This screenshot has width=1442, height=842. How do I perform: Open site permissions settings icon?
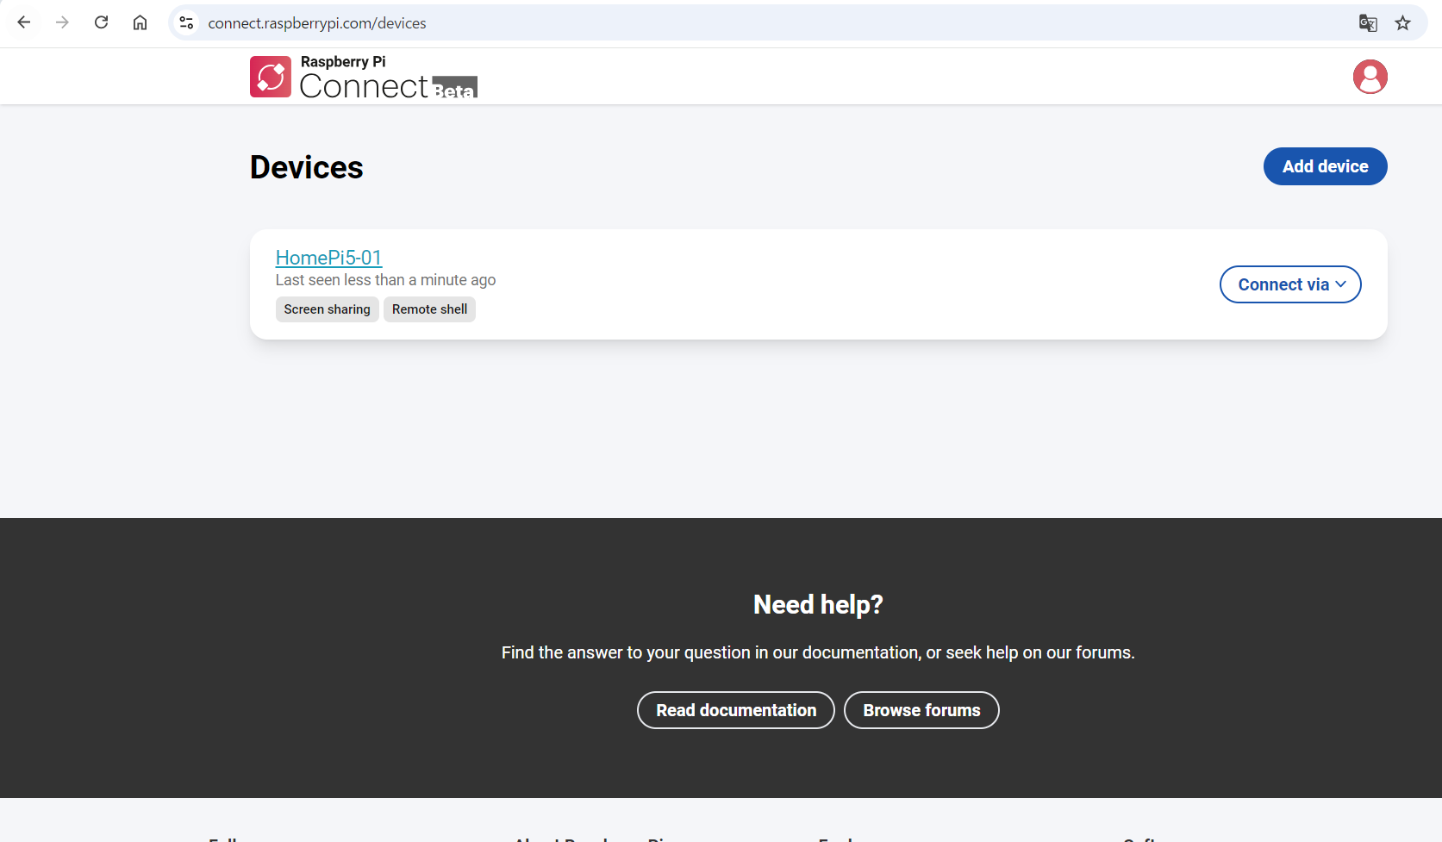[186, 22]
